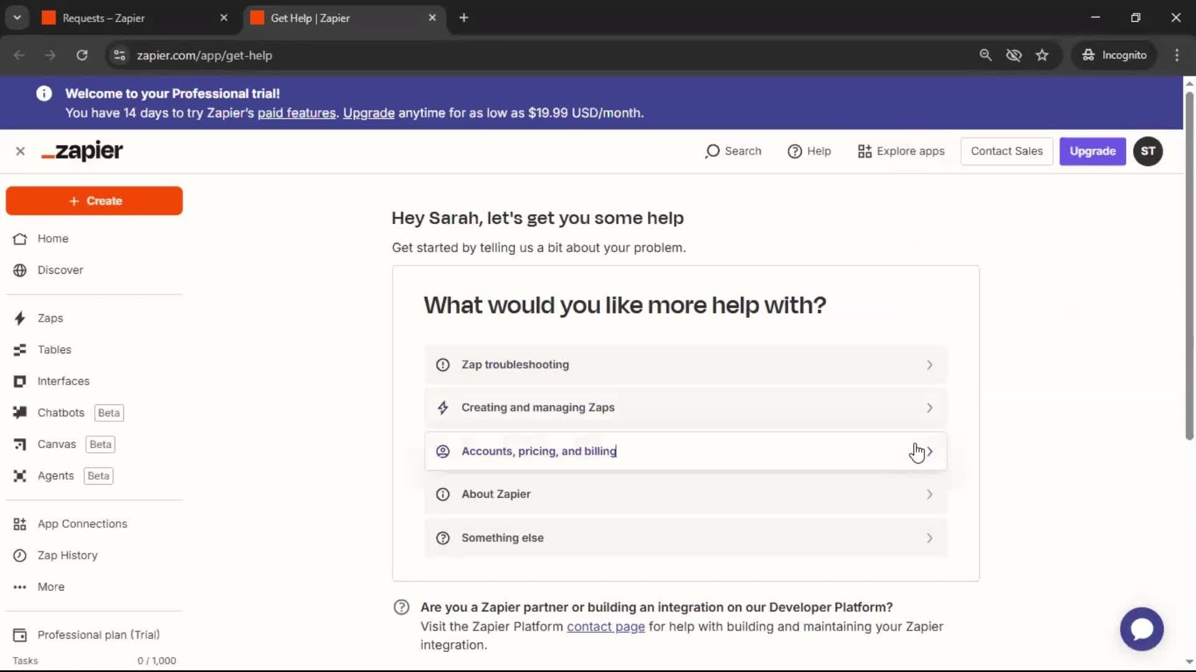Image resolution: width=1196 pixels, height=672 pixels.
Task: Click the Home house icon in sidebar
Action: [x=20, y=239]
